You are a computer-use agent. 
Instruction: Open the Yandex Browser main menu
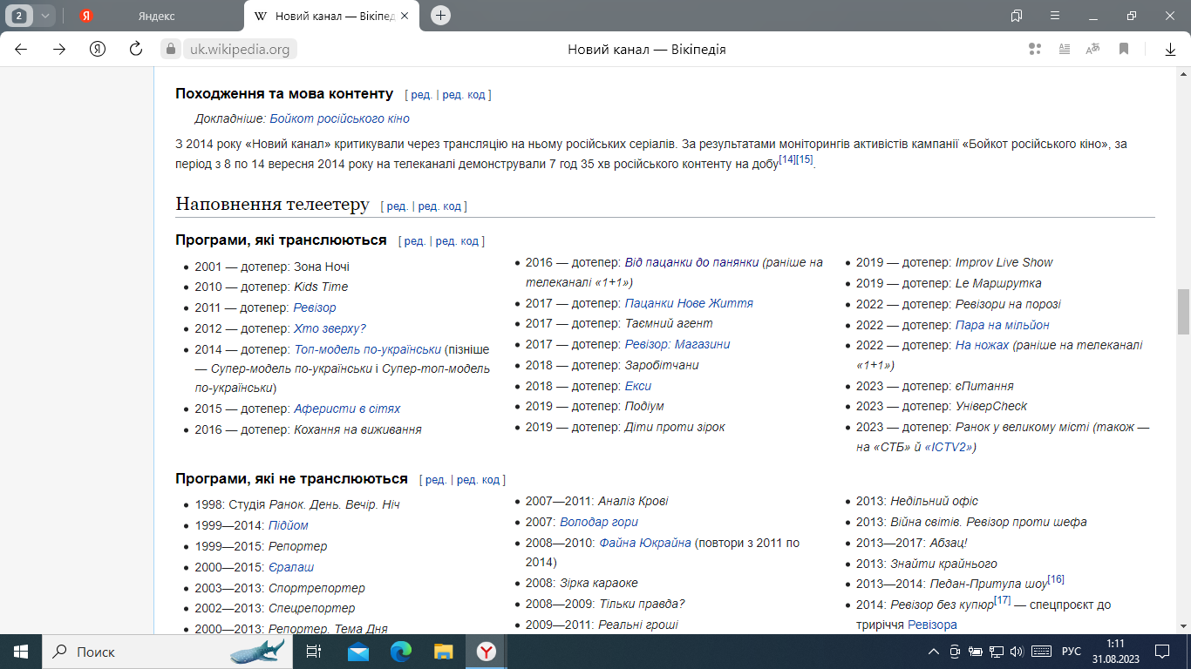coord(1055,16)
